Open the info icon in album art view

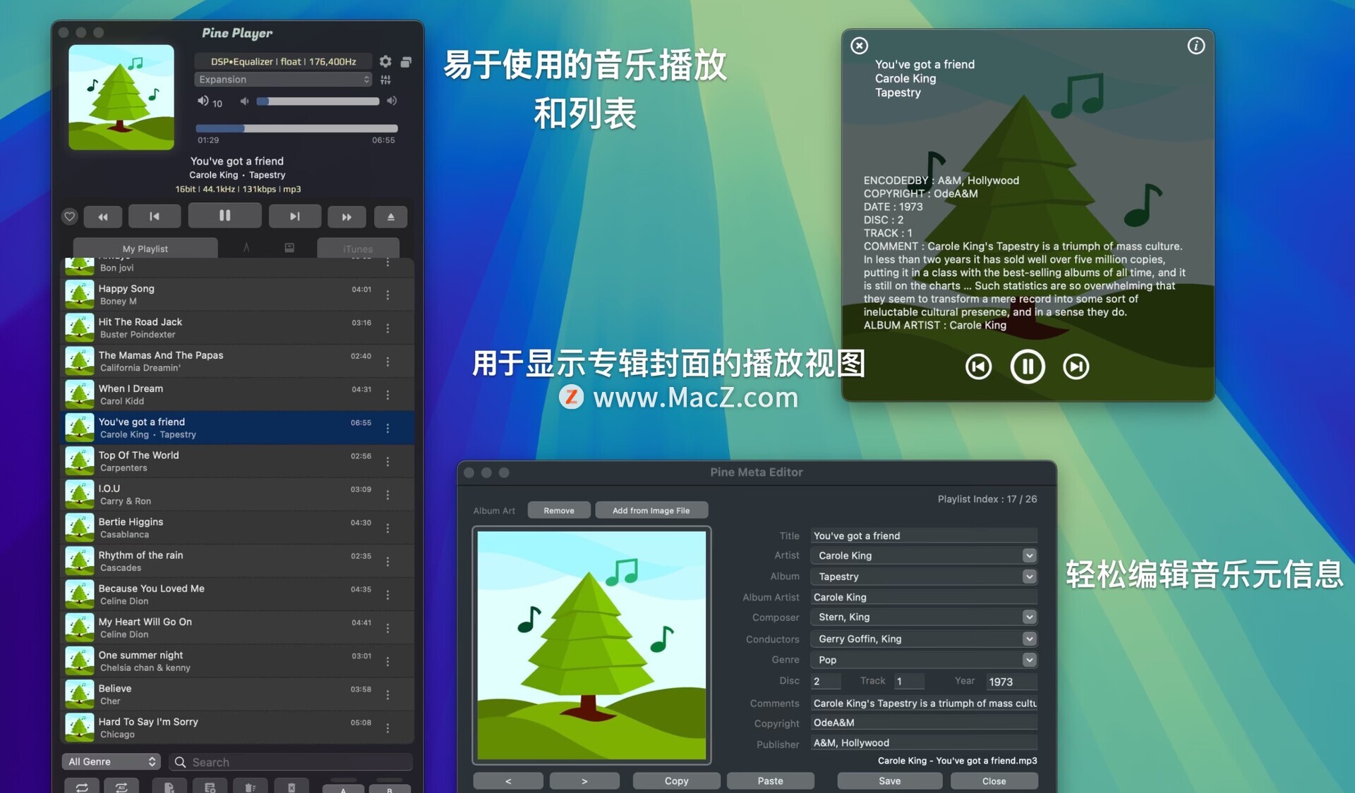[x=1196, y=46]
